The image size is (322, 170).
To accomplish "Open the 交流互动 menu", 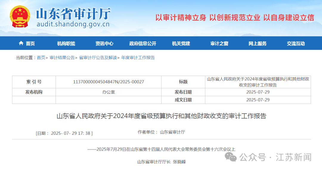I will 296,44.
